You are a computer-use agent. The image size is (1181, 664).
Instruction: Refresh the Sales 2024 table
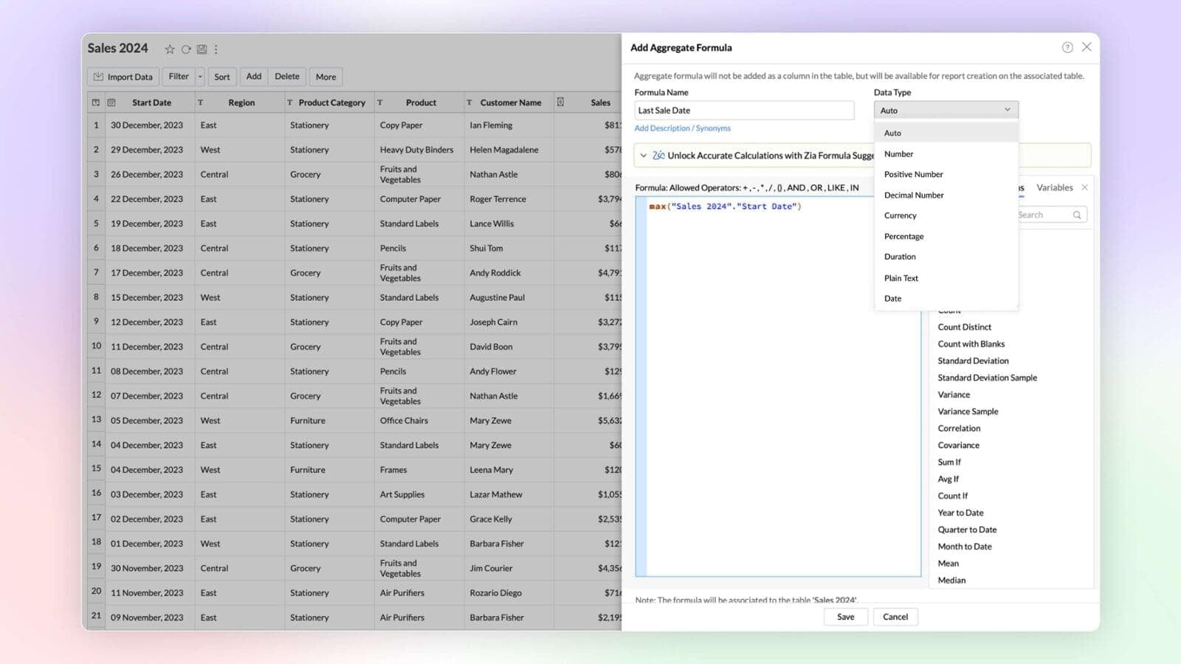186,49
